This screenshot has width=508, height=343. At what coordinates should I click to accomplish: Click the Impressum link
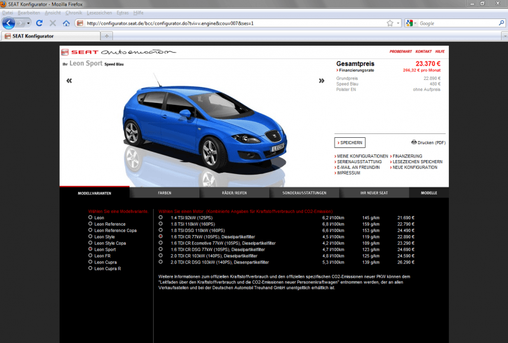click(x=347, y=173)
